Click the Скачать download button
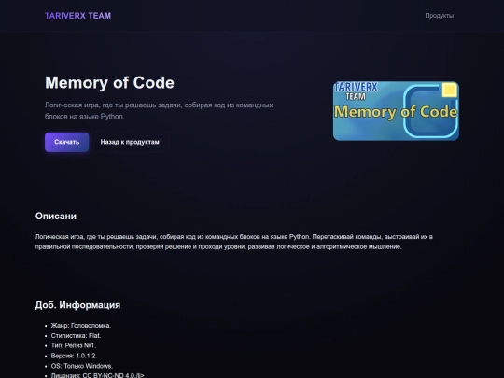Image resolution: width=504 pixels, height=378 pixels. (x=67, y=142)
